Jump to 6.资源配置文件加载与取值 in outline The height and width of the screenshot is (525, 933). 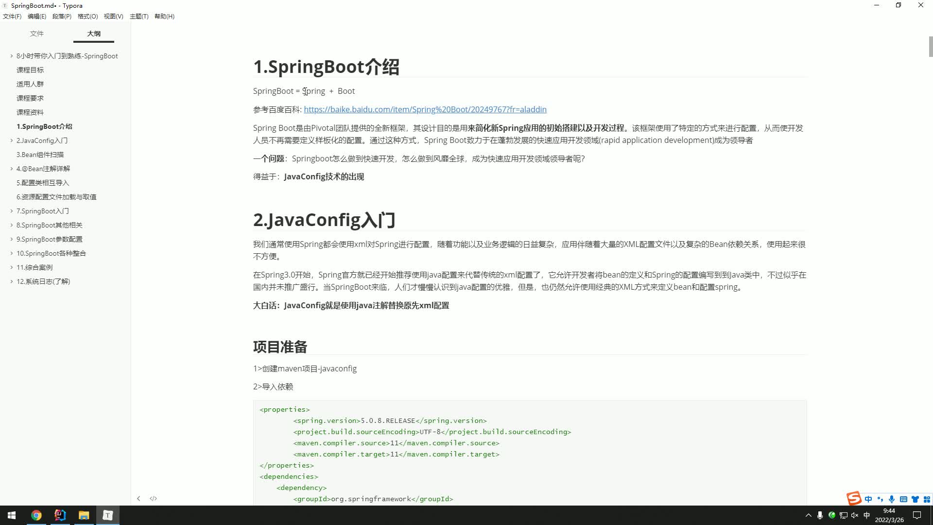(x=56, y=197)
